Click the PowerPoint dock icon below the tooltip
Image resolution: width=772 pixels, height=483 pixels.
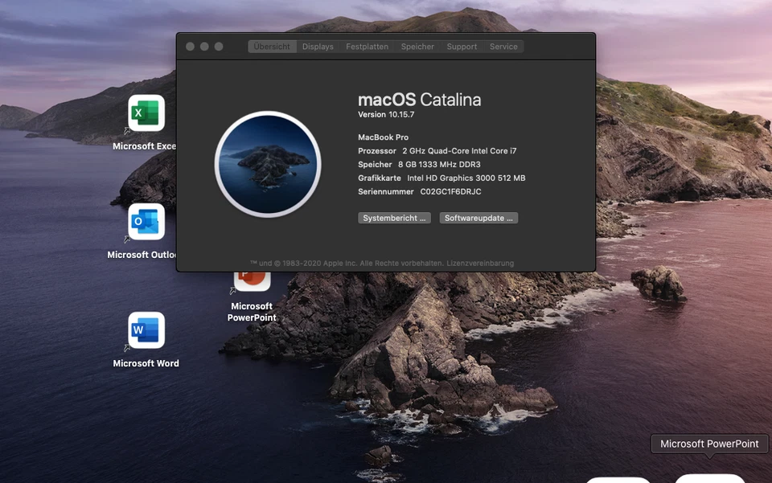point(709,478)
